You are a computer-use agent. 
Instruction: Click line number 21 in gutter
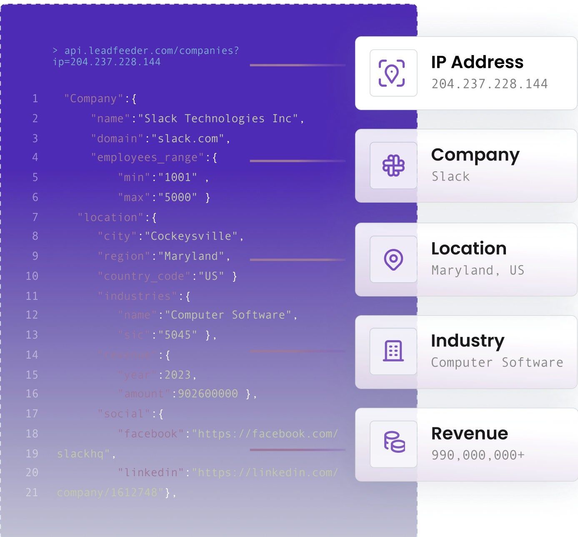32,492
